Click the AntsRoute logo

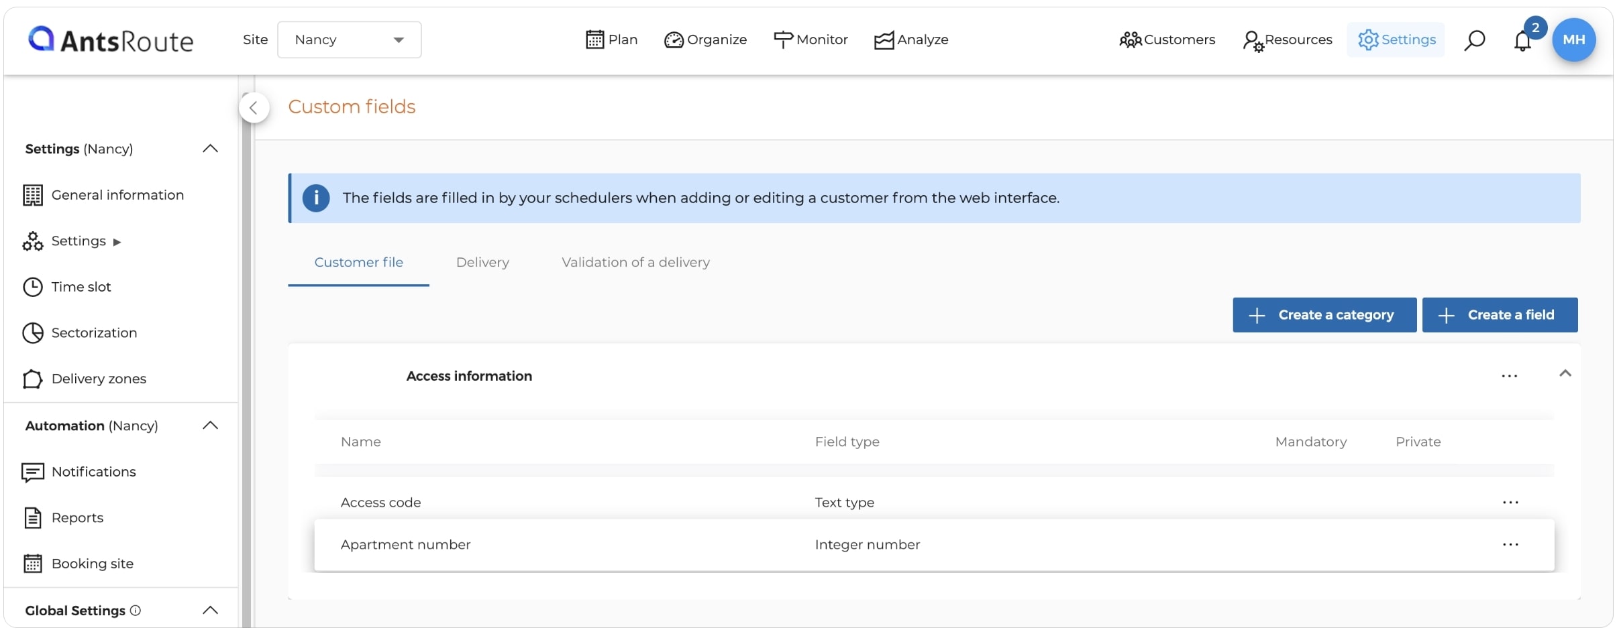[111, 40]
